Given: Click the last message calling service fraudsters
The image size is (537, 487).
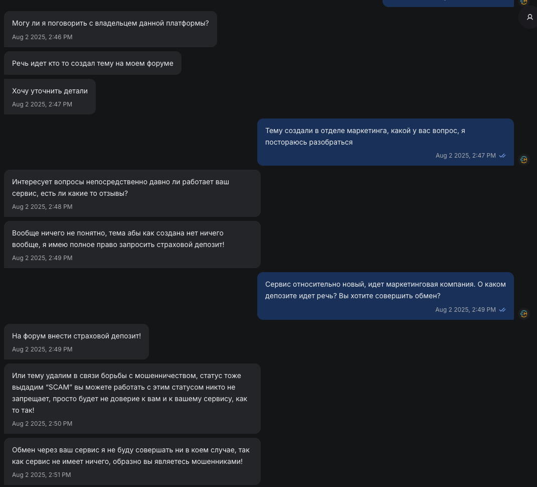Looking at the screenshot, I should pos(132,456).
